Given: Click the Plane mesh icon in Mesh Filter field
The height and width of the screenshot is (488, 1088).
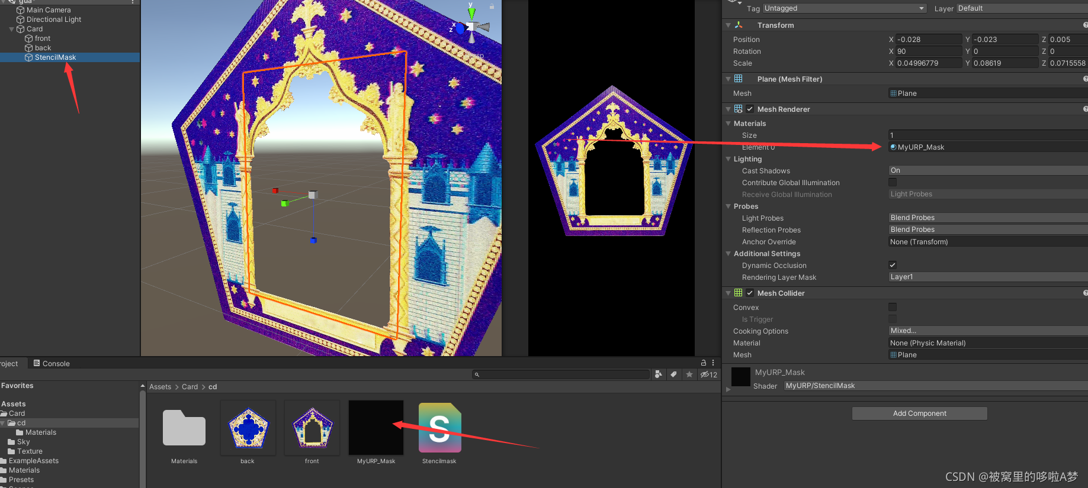Looking at the screenshot, I should coord(893,93).
